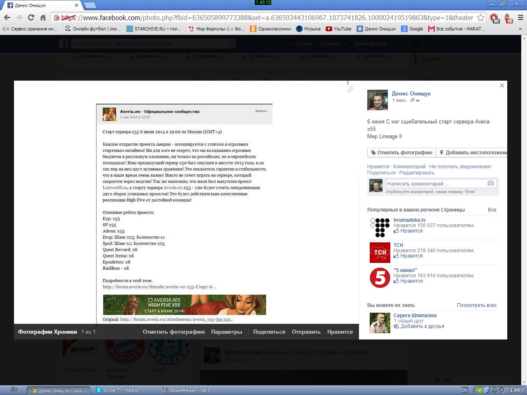The height and width of the screenshot is (395, 527).
Task: Open Все popular pages link
Action: [492, 210]
